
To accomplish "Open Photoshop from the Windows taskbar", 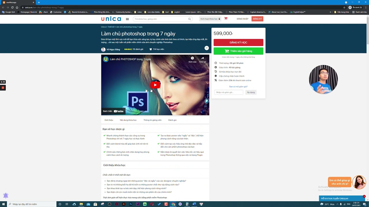I will click(x=131, y=204).
